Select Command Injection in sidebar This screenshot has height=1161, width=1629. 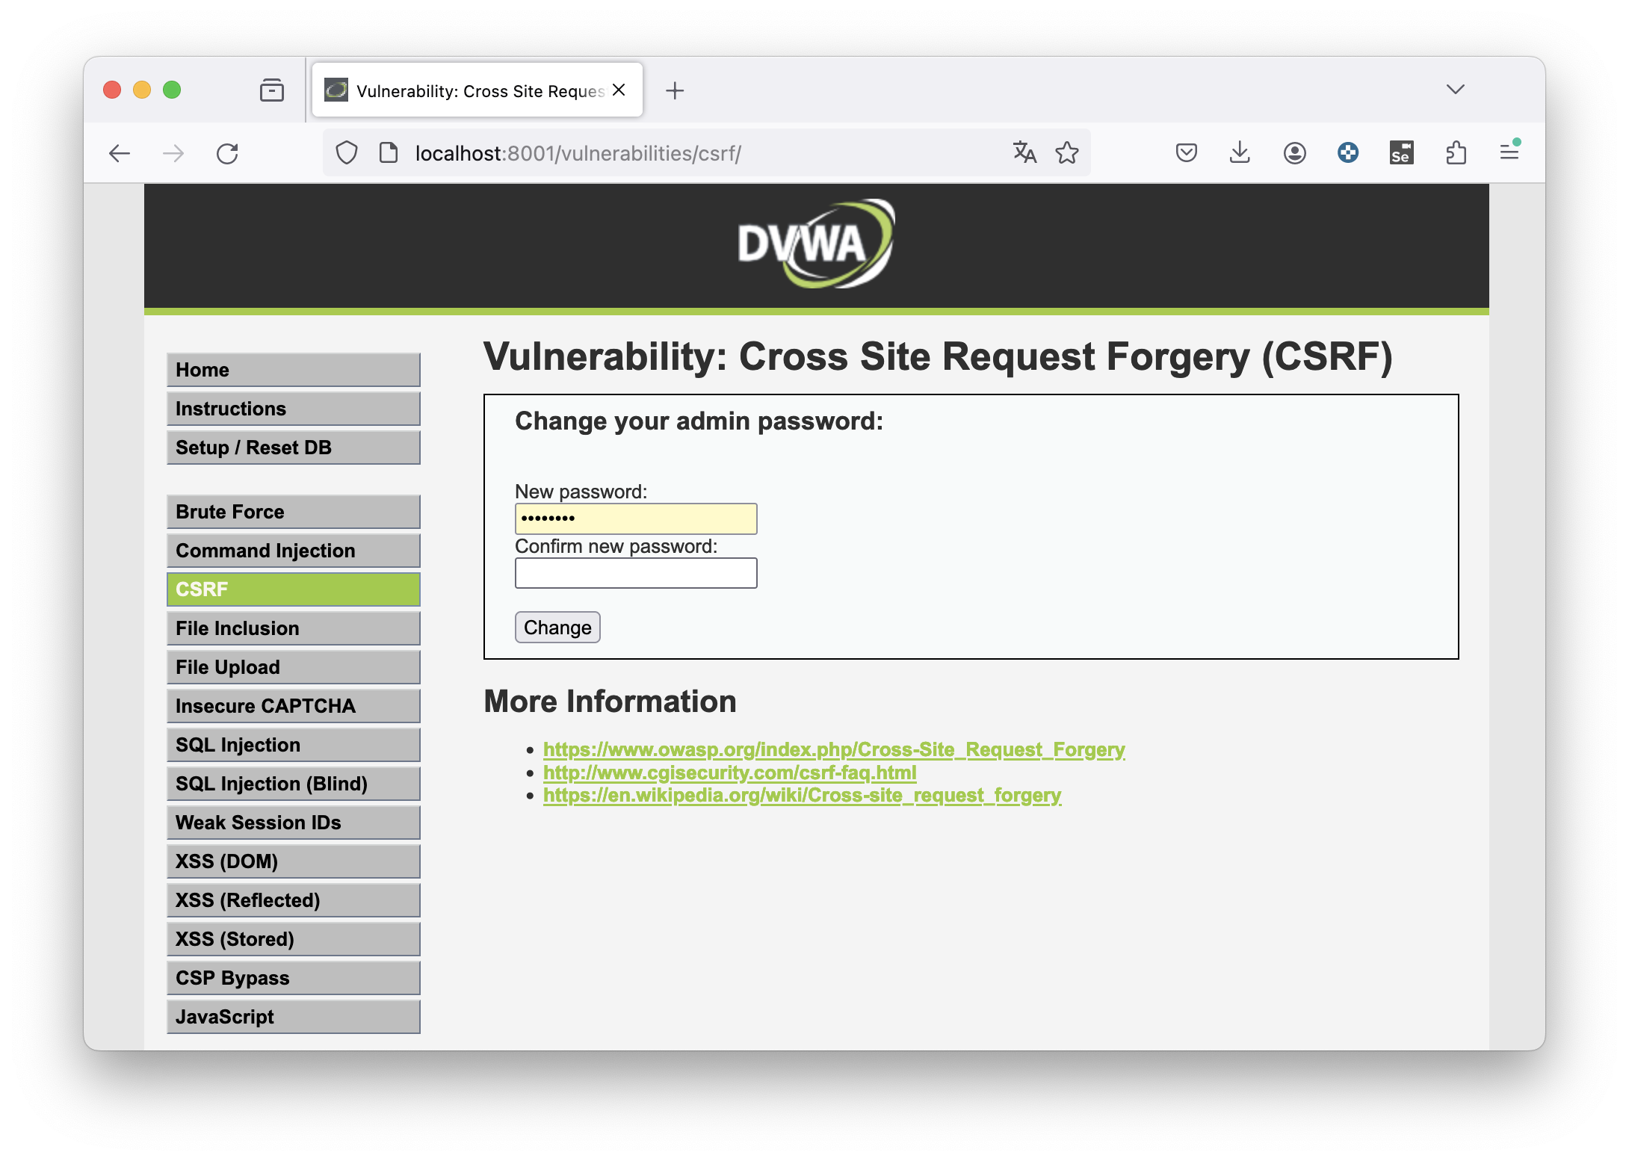pos(294,551)
